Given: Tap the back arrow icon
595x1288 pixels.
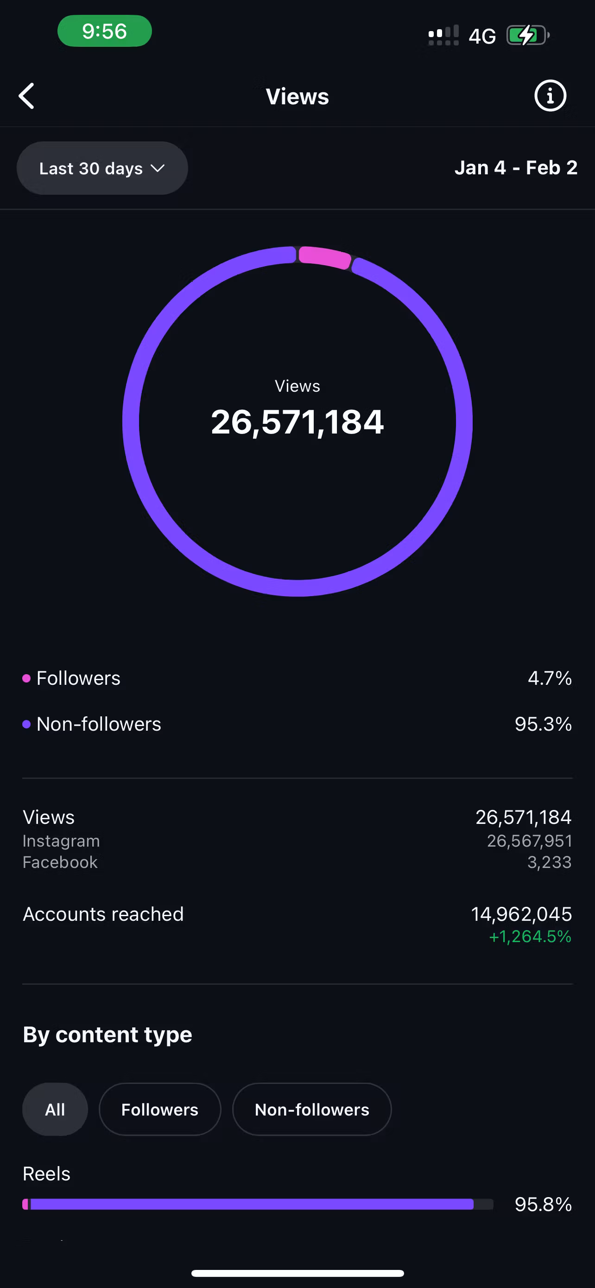Looking at the screenshot, I should pos(26,96).
